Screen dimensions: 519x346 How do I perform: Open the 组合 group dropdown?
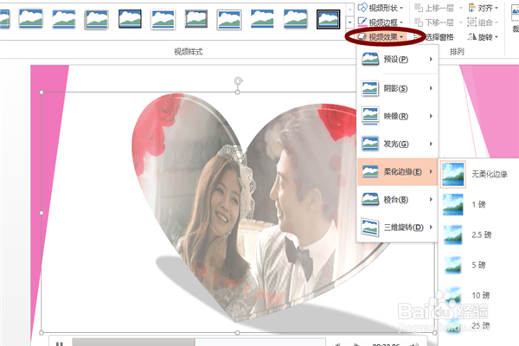484,22
